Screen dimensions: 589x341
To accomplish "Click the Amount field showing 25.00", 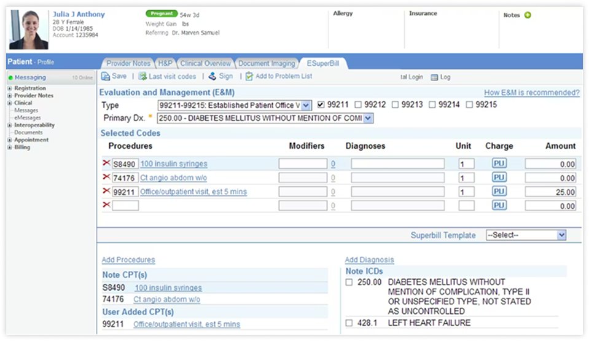I will click(550, 192).
